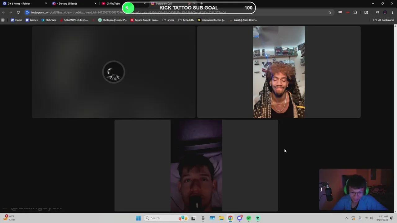Open File Explorer from the taskbar
397x223 pixels.
(x=221, y=218)
